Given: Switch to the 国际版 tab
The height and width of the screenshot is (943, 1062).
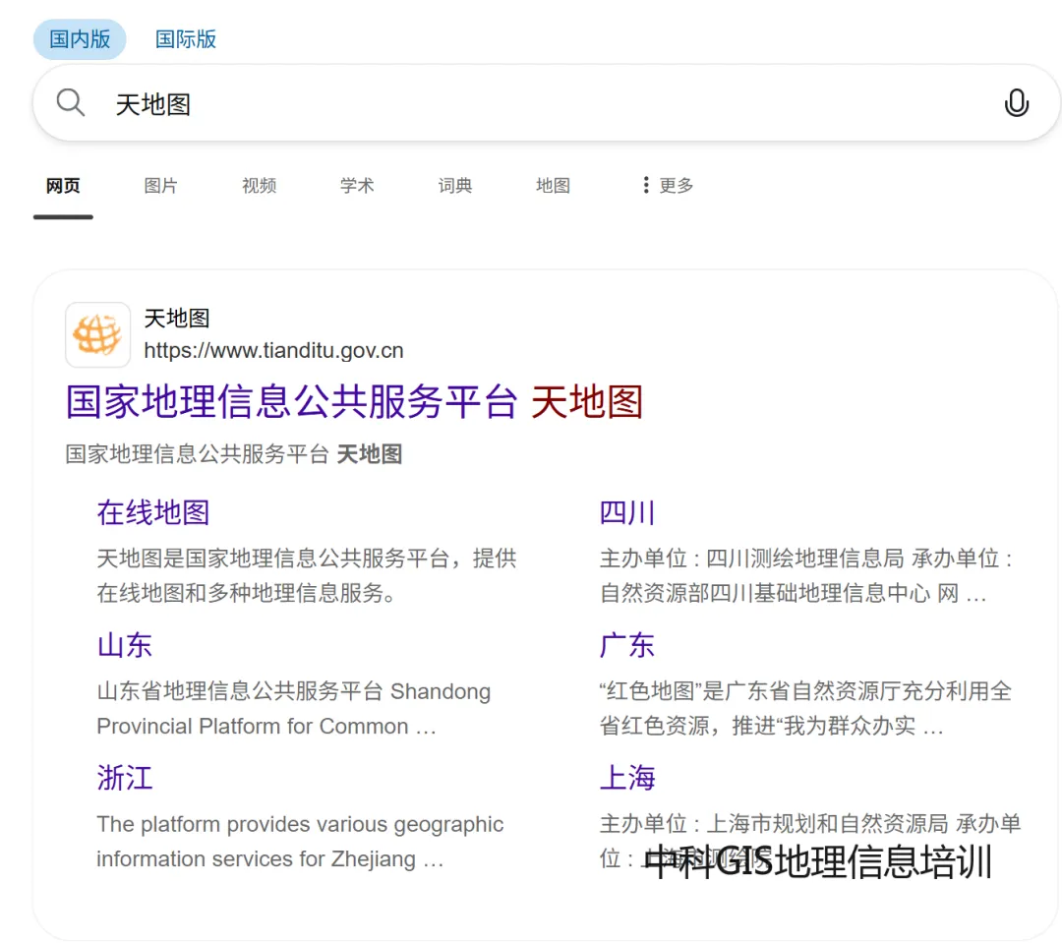Looking at the screenshot, I should point(186,39).
